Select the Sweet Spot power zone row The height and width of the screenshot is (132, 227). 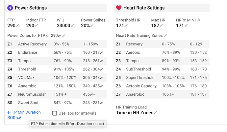tap(57, 103)
